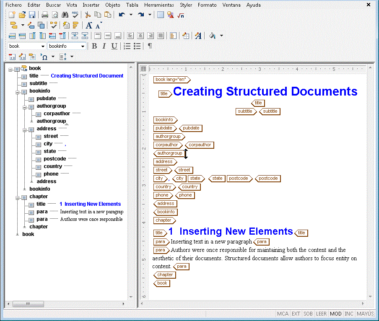Open the Herramientas menu
This screenshot has height=321, width=379.
(x=159, y=5)
